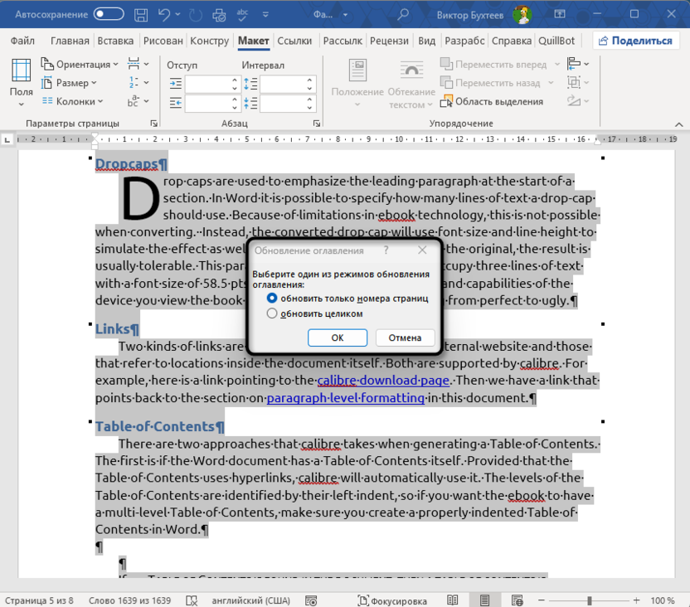The image size is (690, 607).
Task: Switch to Read Mode view icon
Action: (453, 600)
